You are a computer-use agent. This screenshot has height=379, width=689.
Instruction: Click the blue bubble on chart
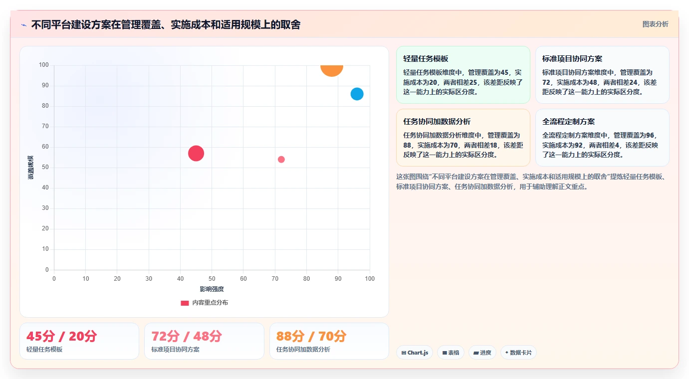point(357,94)
